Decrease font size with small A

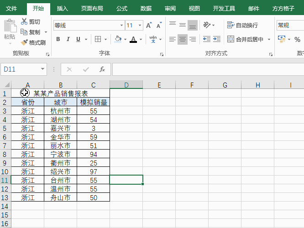(159, 25)
